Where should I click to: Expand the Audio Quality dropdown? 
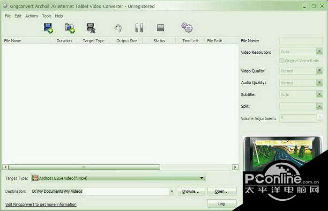pyautogui.click(x=320, y=83)
